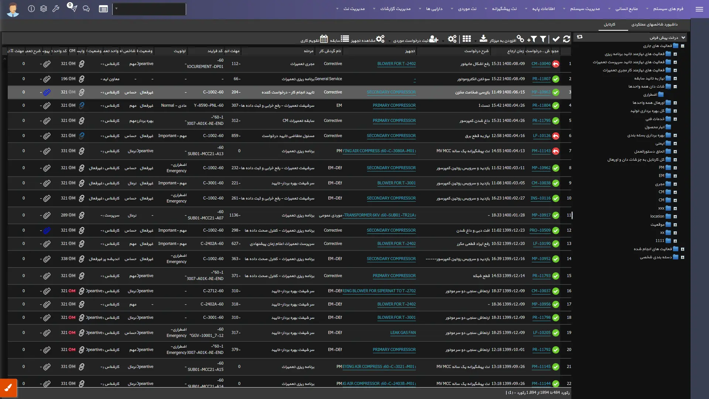Click the download icon in toolbar
The image size is (709, 399).
(483, 38)
